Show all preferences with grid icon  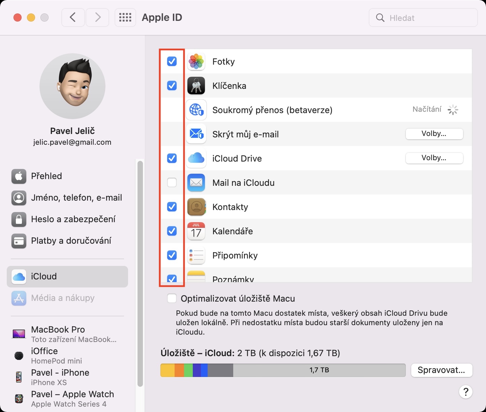125,18
